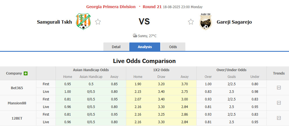This screenshot has height=128, width=289.
Task: Click the 12BET company name
Action: (x=17, y=118)
